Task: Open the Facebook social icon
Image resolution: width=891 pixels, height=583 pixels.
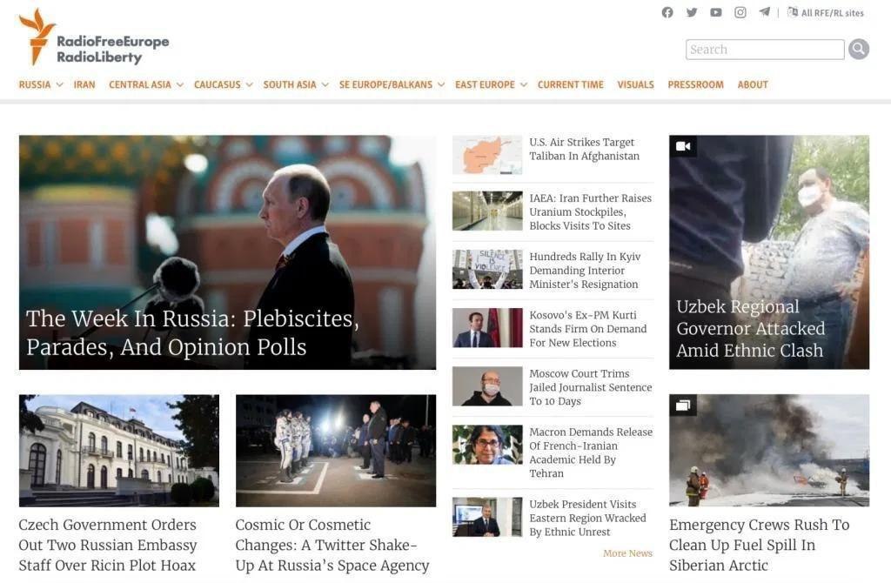Action: (667, 12)
